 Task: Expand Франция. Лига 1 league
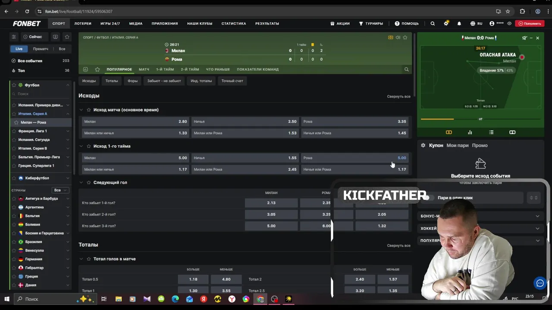pos(68,131)
